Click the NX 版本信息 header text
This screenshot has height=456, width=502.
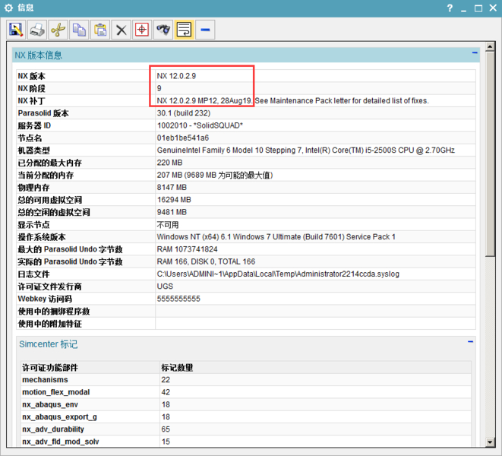click(39, 55)
